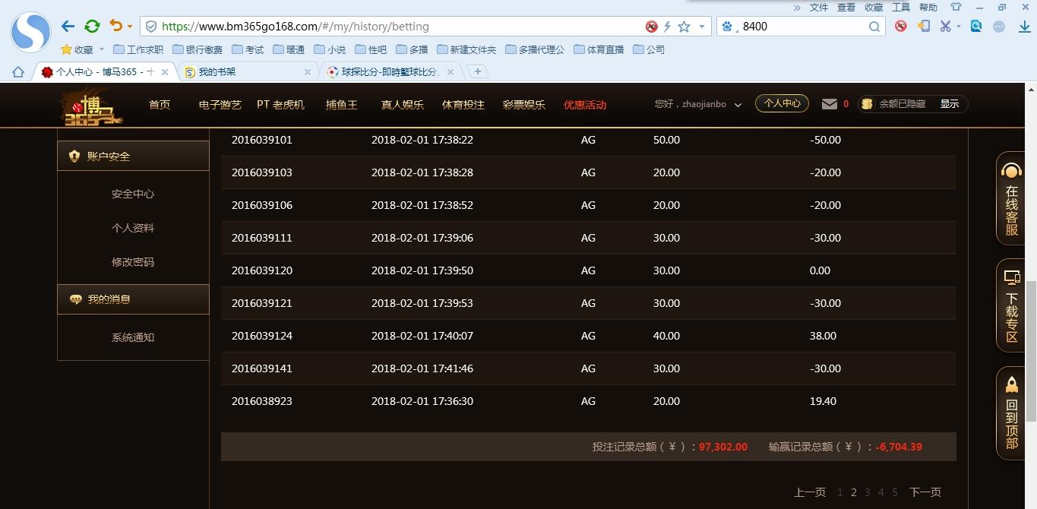This screenshot has height=509, width=1037.
Task: Open 修改密码 in sidebar
Action: [133, 262]
